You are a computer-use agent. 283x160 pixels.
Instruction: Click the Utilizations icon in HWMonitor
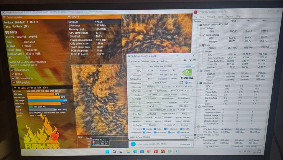(x=200, y=83)
